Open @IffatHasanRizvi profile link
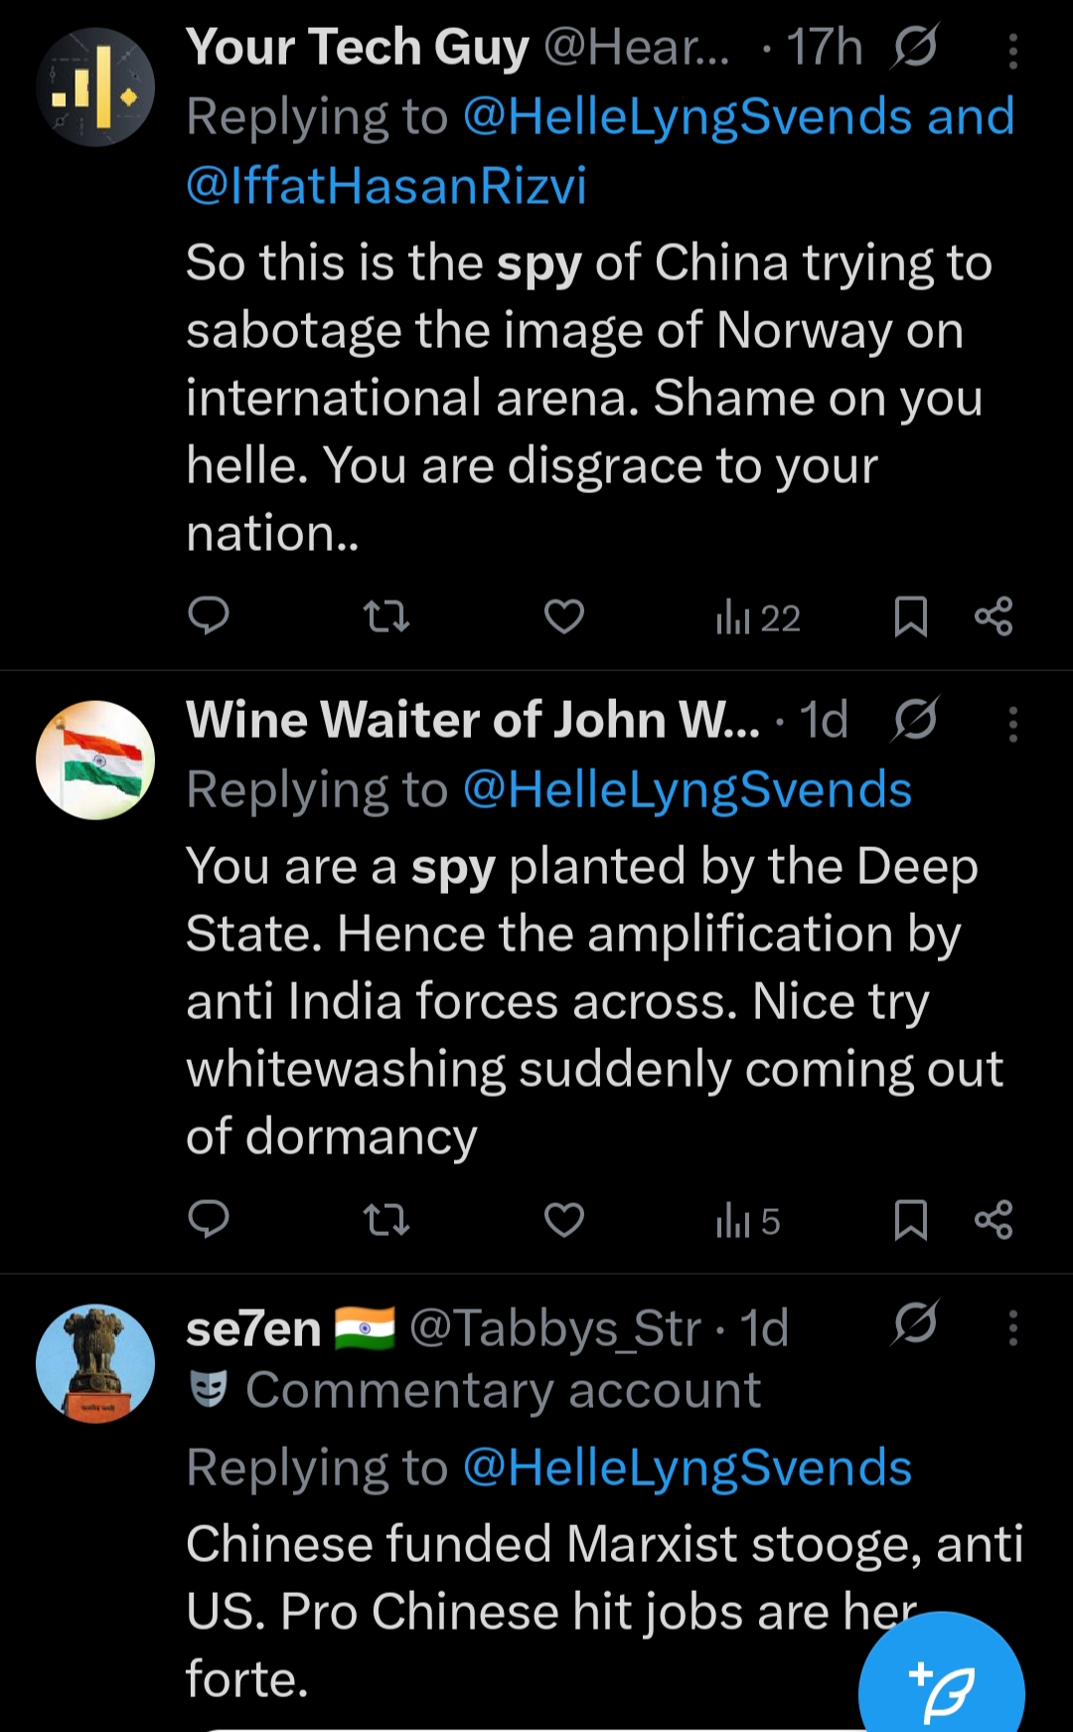 pyautogui.click(x=386, y=186)
